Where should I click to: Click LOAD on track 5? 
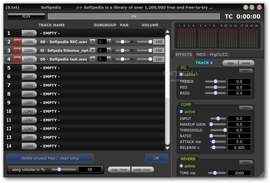pos(29,68)
